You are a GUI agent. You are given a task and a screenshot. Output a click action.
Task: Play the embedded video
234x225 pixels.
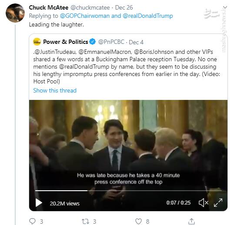39,203
